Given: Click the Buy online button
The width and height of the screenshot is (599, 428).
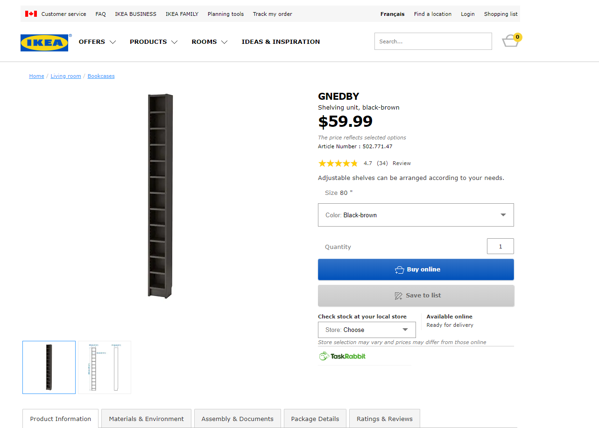Looking at the screenshot, I should point(416,269).
